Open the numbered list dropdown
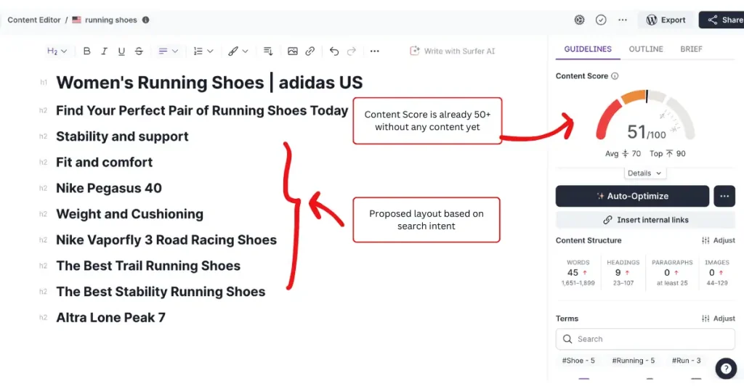 pyautogui.click(x=203, y=52)
